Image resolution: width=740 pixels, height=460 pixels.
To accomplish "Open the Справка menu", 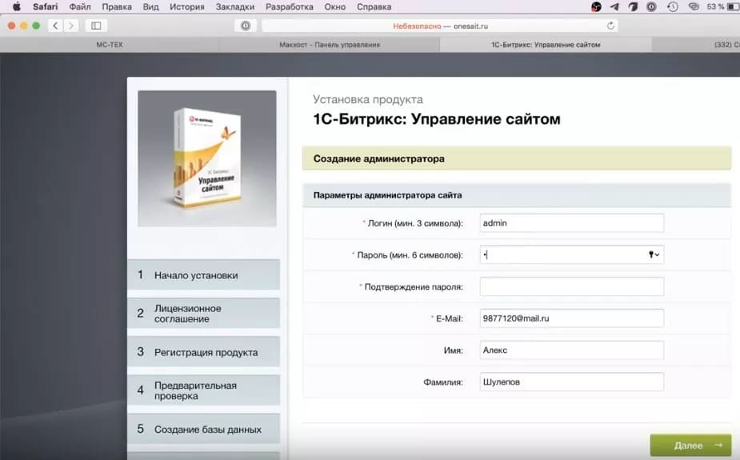I will [x=374, y=6].
